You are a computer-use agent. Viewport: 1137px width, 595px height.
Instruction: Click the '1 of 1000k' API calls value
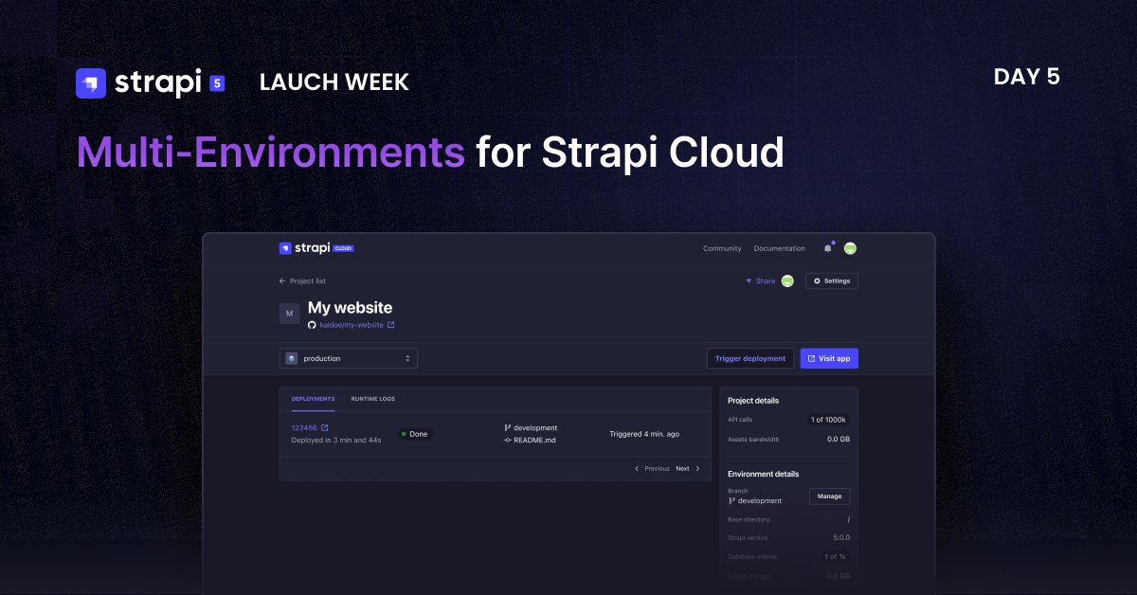coord(829,420)
